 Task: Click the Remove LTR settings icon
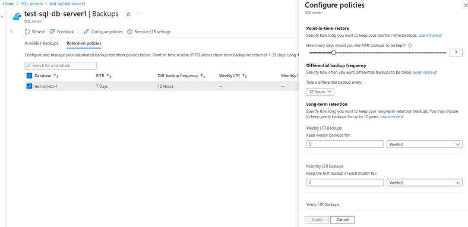[x=130, y=31]
